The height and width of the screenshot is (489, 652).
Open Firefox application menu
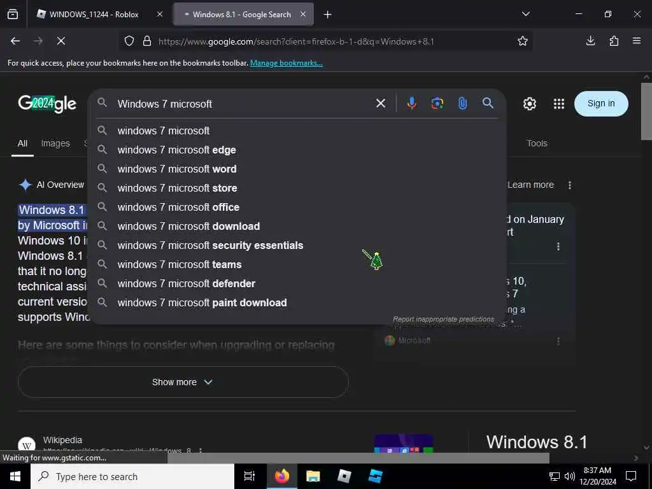[x=637, y=41]
